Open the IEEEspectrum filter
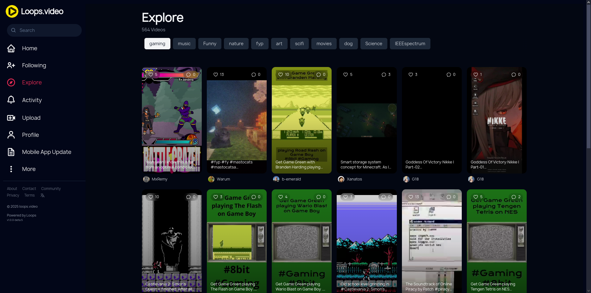This screenshot has width=591, height=293. pos(410,44)
